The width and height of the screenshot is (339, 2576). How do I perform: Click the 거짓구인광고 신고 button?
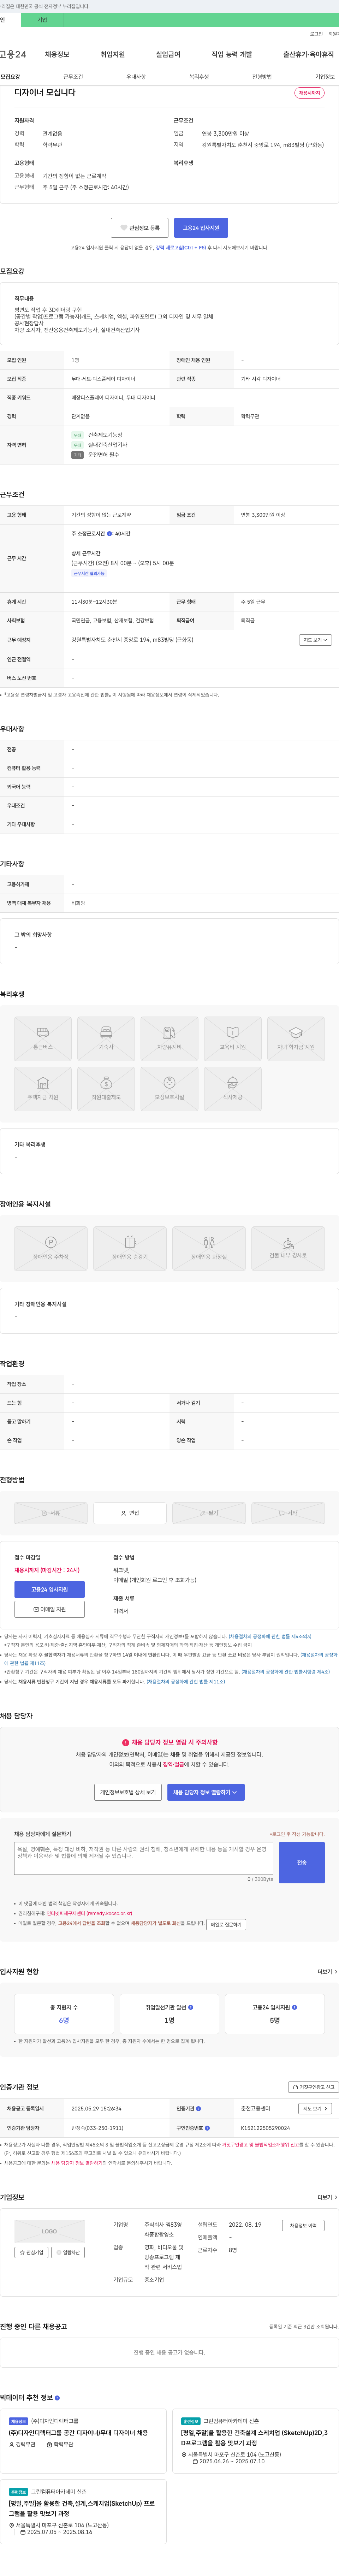click(313, 2087)
